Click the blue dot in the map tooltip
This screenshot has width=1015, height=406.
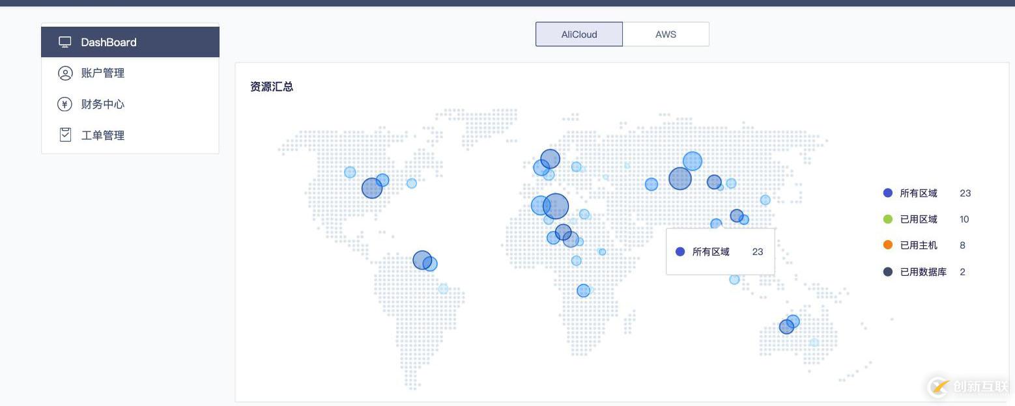680,252
